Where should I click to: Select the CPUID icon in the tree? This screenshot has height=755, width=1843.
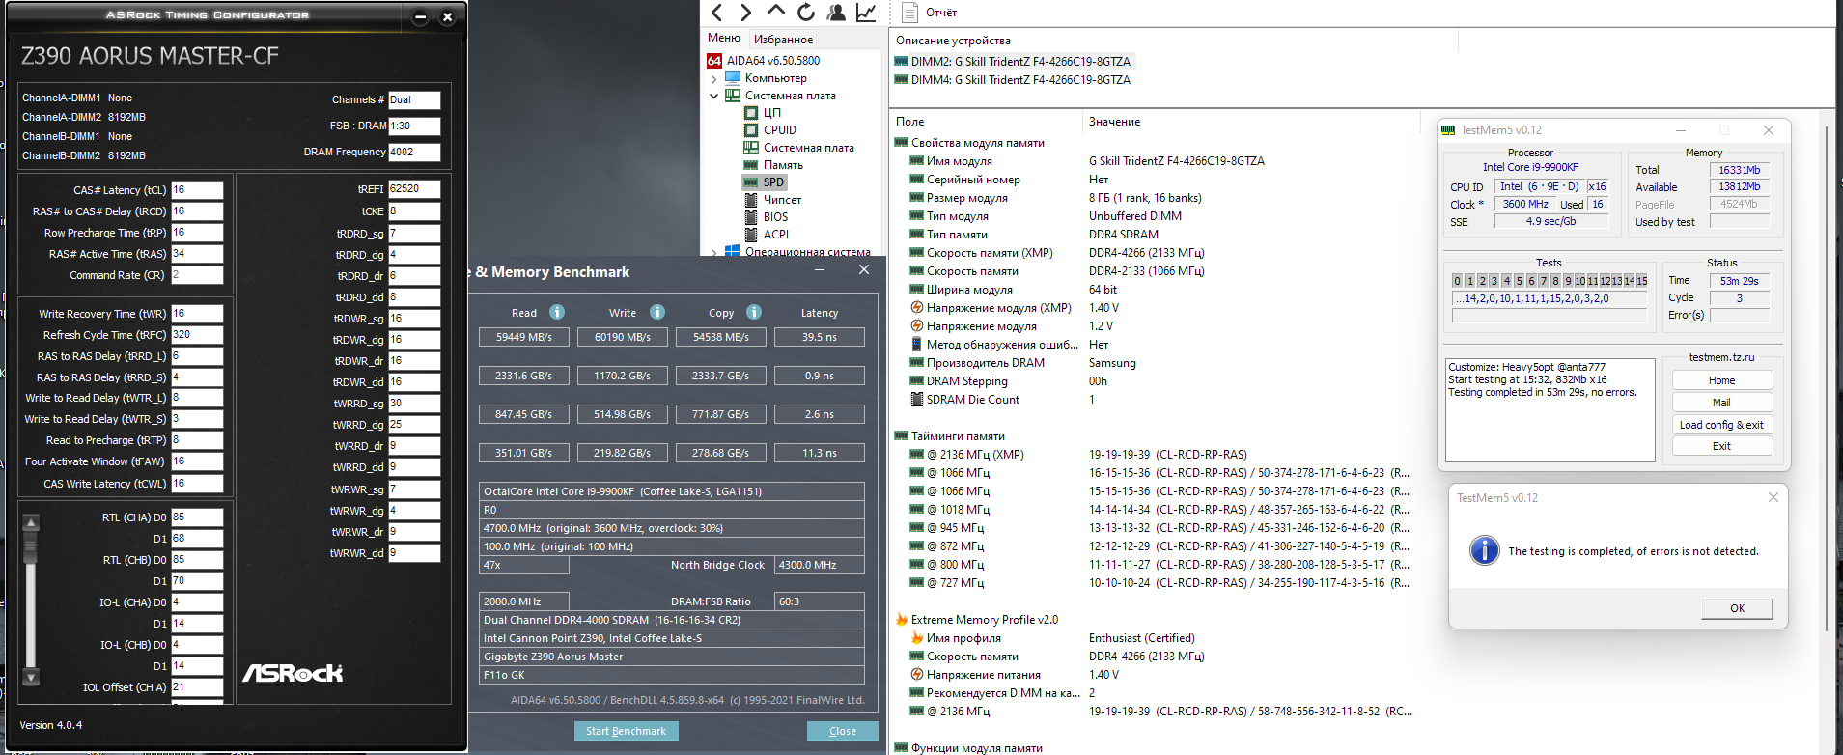click(751, 130)
